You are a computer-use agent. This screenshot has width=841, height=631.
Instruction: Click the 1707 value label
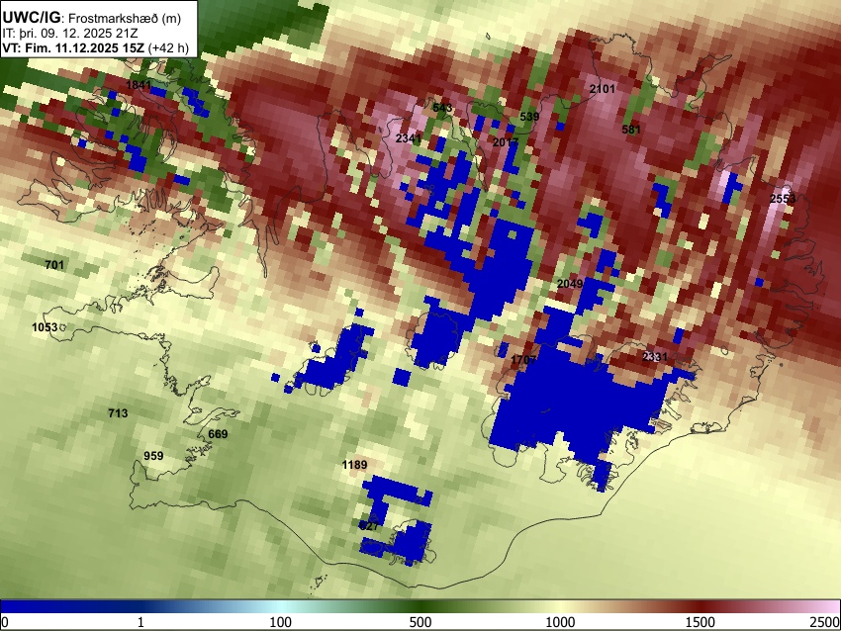click(x=523, y=360)
